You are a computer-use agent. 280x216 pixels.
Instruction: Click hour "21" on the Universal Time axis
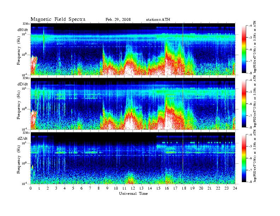click(x=209, y=188)
